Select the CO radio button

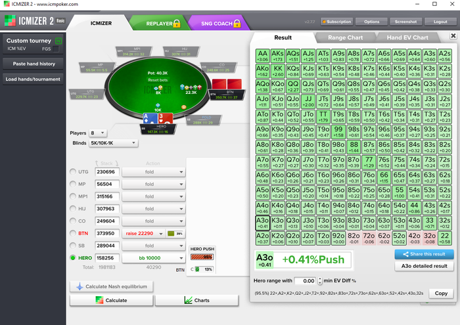tap(73, 221)
